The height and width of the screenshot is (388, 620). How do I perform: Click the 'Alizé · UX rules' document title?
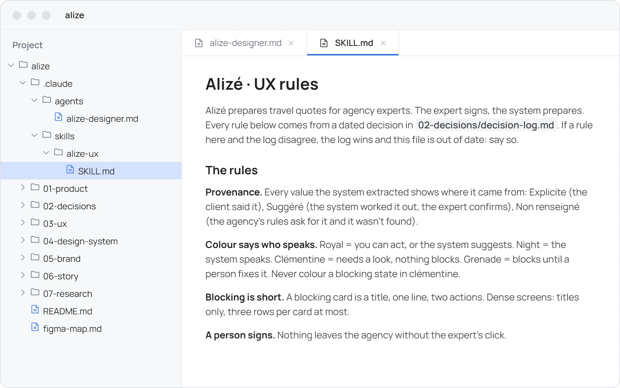[x=262, y=84]
